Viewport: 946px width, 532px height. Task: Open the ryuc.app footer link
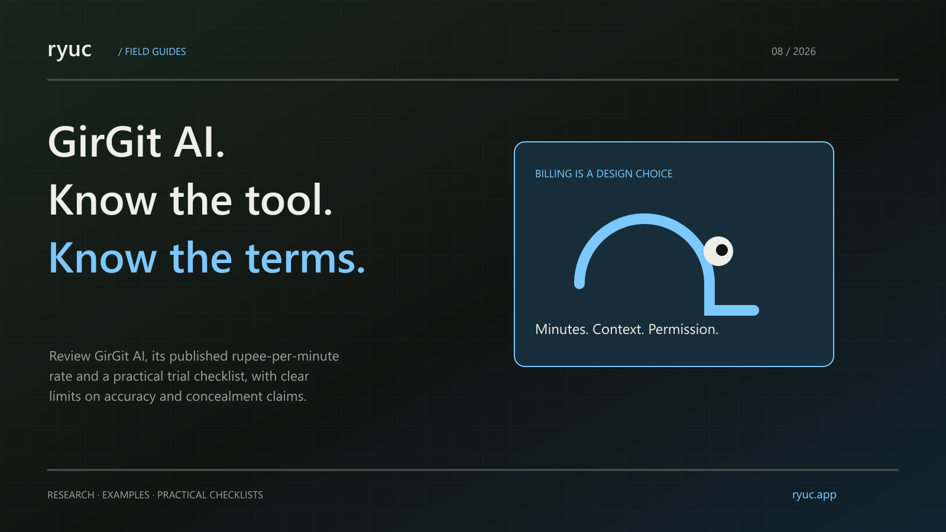point(814,495)
